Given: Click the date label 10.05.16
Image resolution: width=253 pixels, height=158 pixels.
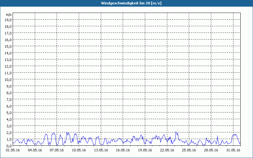Looking at the screenshot, I should pyautogui.click(x=79, y=150).
